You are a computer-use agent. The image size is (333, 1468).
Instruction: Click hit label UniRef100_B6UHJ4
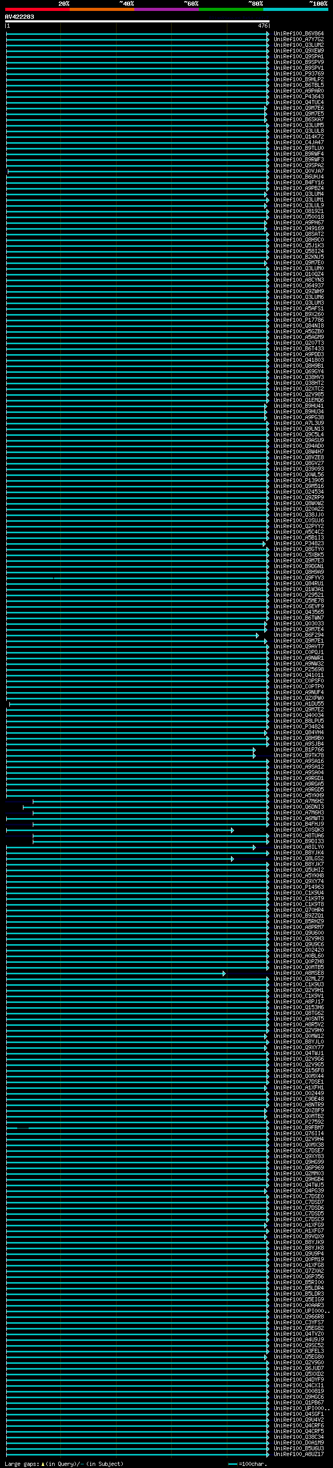click(299, 177)
